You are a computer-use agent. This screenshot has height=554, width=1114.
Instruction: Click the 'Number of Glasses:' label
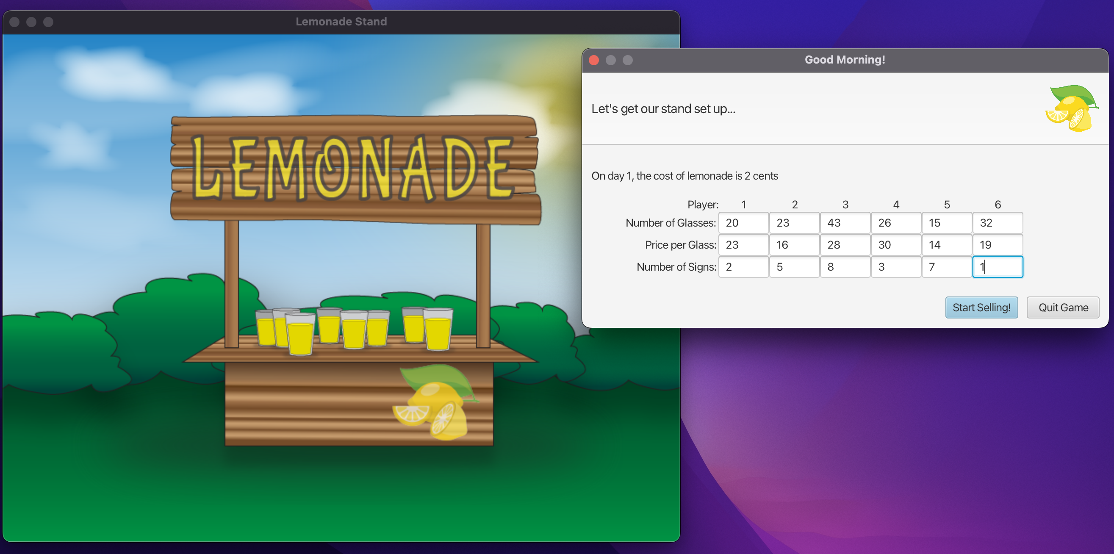(x=671, y=223)
